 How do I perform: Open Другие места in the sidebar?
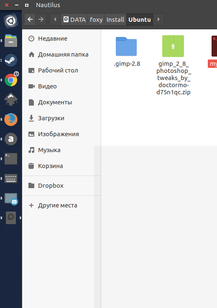coord(61,205)
